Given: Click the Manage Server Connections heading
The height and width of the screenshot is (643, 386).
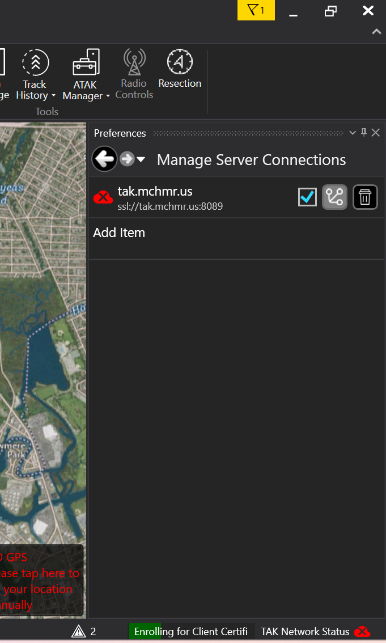Looking at the screenshot, I should [x=251, y=159].
